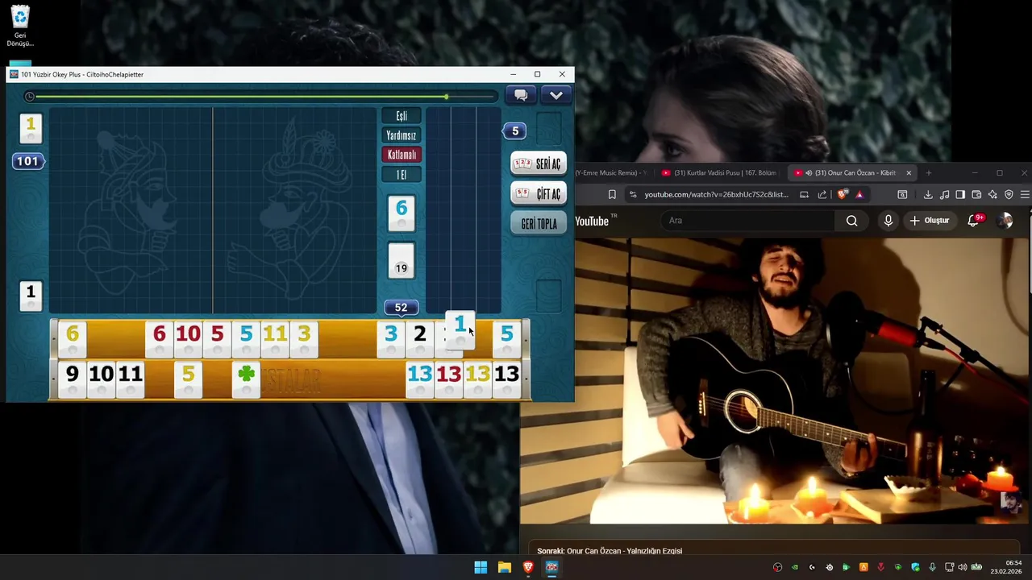The width and height of the screenshot is (1032, 580).
Task: Draw from the tile pile showing 19
Action: [402, 261]
